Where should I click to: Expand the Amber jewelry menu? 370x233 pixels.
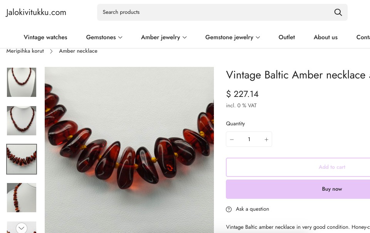(164, 37)
